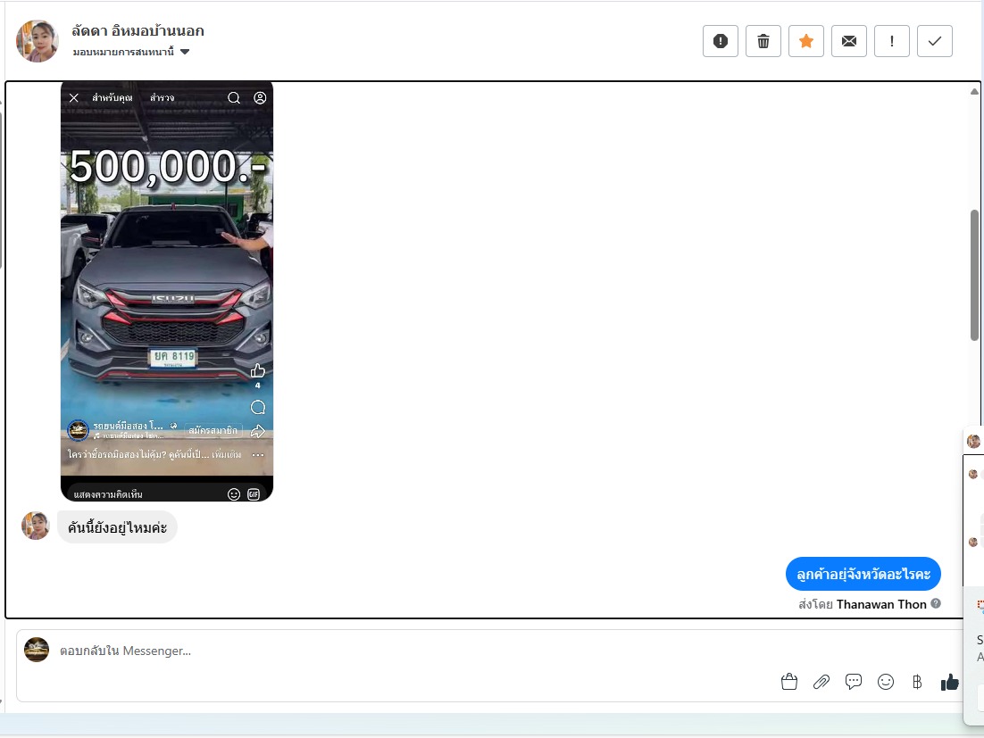Image resolution: width=984 pixels, height=738 pixels.
Task: Click sent message ลูกค้าอยู่จังหวัดอะไรคะ
Action: [x=863, y=574]
